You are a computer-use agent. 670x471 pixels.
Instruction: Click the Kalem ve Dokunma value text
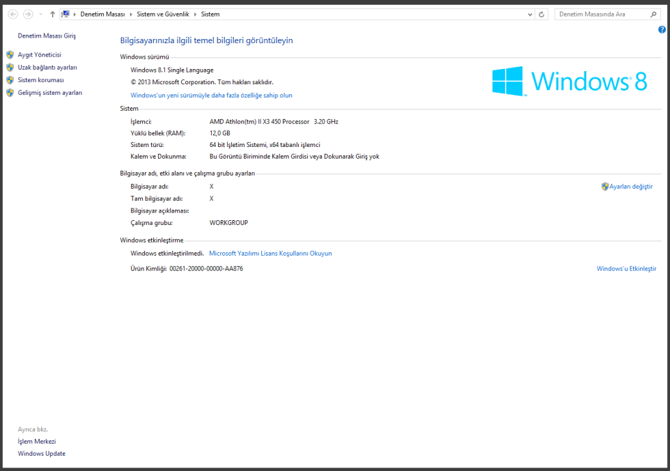point(295,157)
